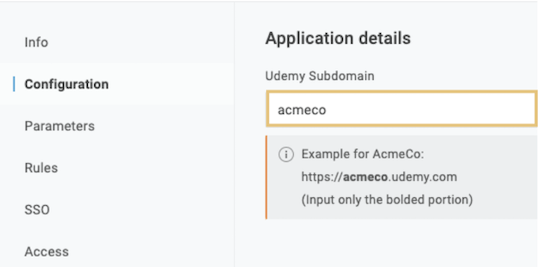Click the 'acmeco' text inside the input
The width and height of the screenshot is (540, 267).
(302, 110)
